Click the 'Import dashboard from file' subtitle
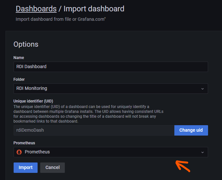The width and height of the screenshot is (222, 180). point(61,19)
